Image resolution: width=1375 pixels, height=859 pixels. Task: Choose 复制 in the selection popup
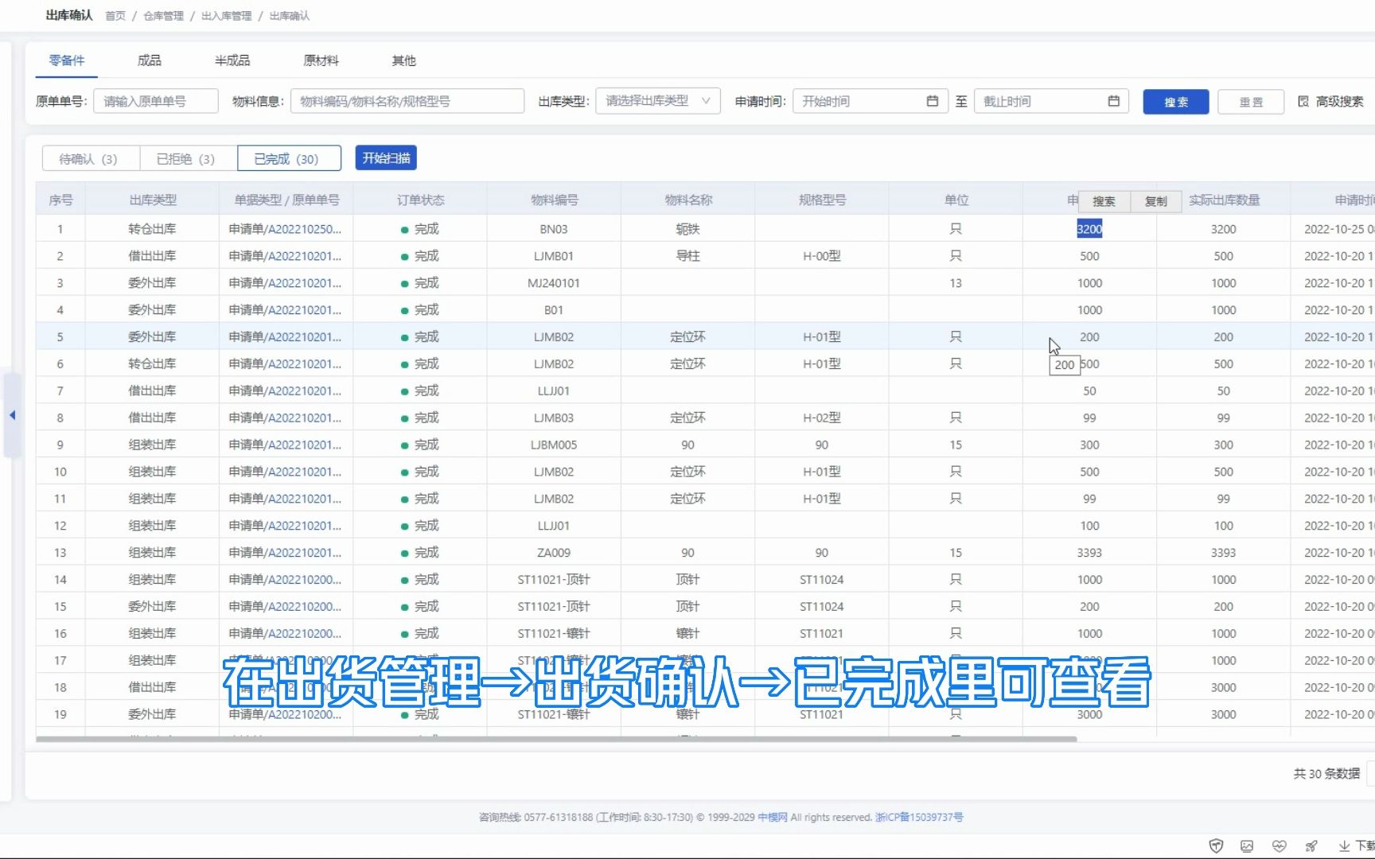click(1156, 201)
